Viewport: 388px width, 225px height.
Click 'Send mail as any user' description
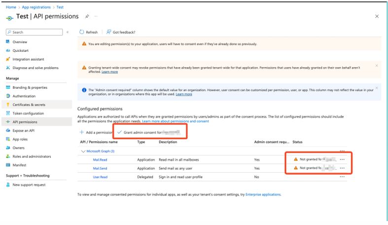(x=176, y=168)
